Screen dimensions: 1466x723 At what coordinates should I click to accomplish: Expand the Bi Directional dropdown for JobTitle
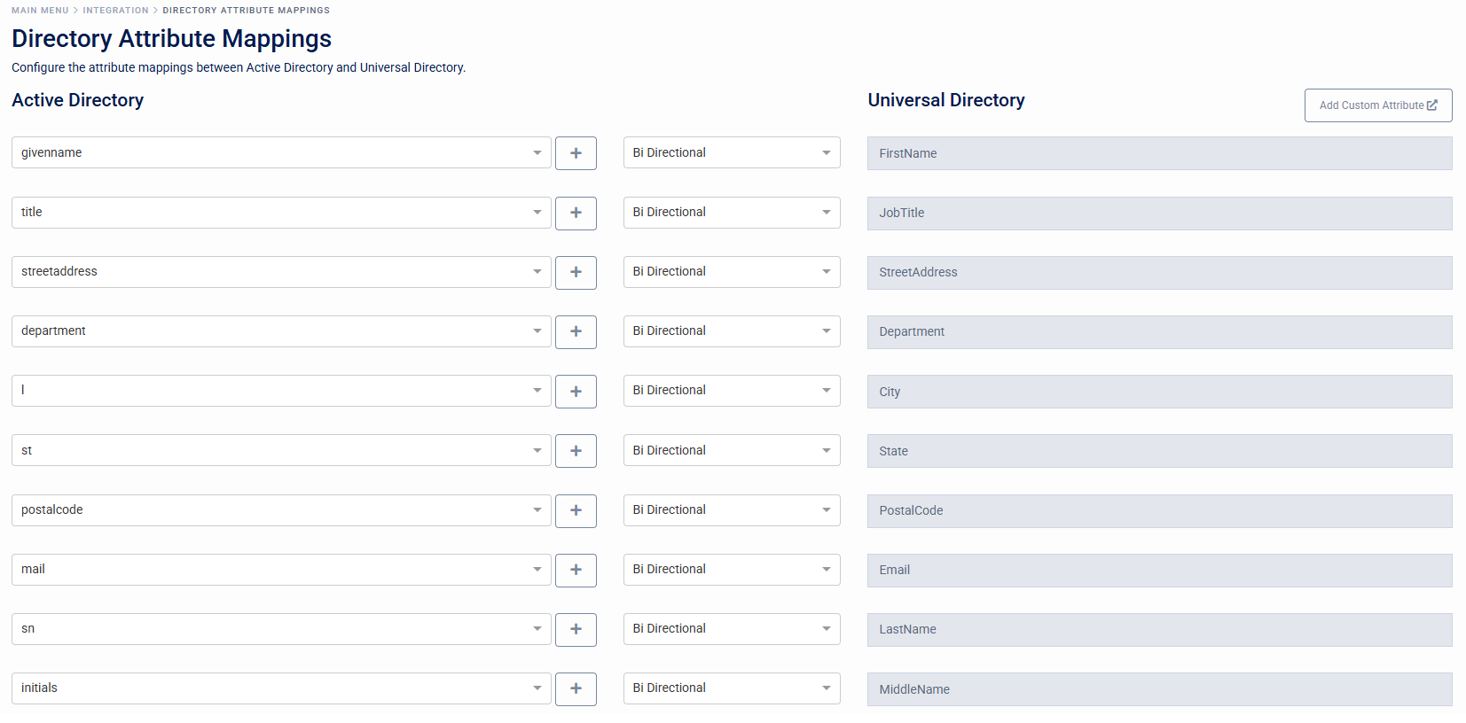click(731, 213)
